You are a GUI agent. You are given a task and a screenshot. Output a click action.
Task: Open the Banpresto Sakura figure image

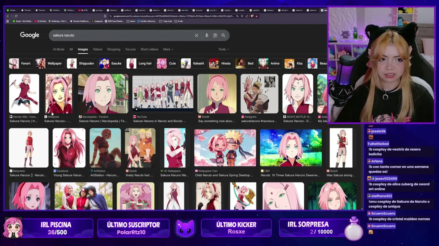pos(29,148)
